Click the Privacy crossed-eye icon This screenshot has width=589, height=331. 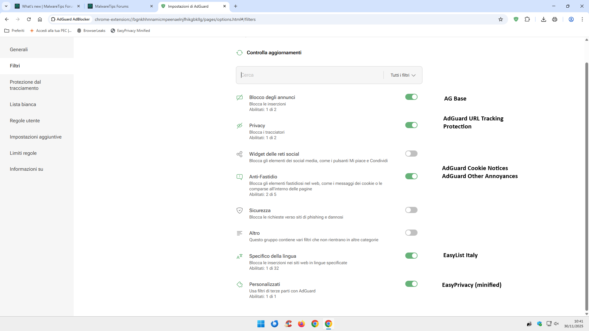[x=240, y=126]
